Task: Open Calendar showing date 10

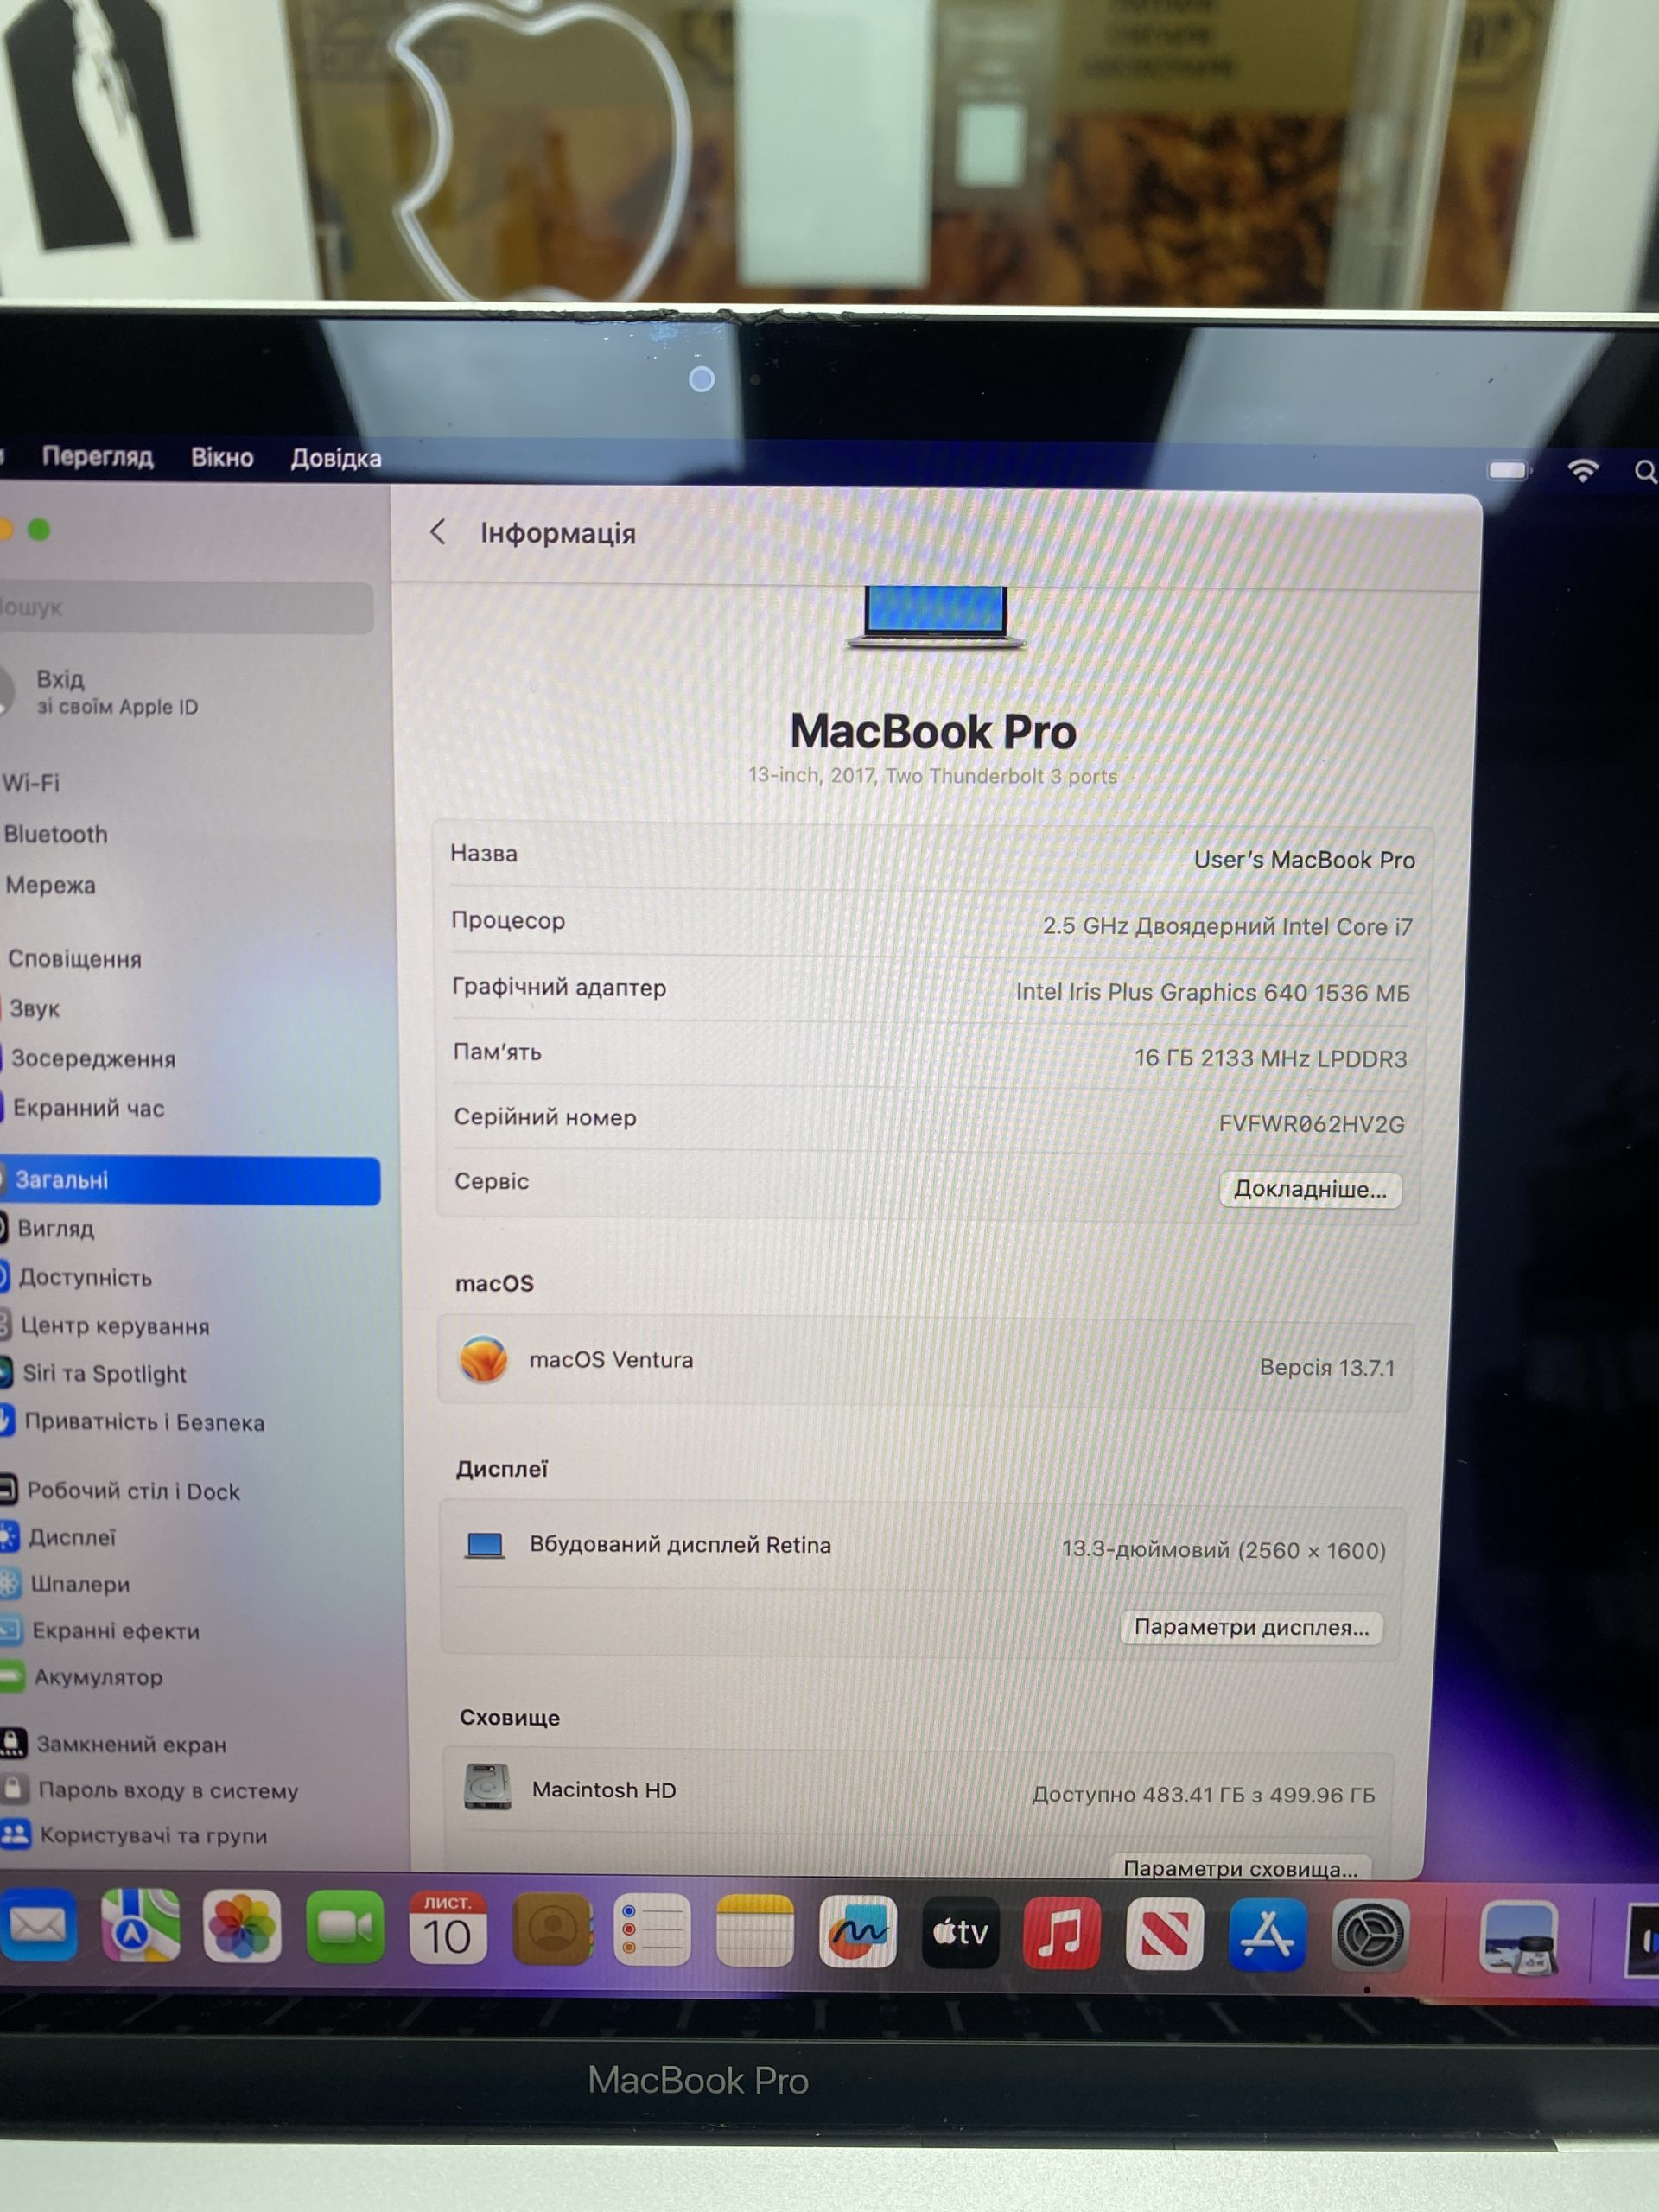Action: (447, 1928)
